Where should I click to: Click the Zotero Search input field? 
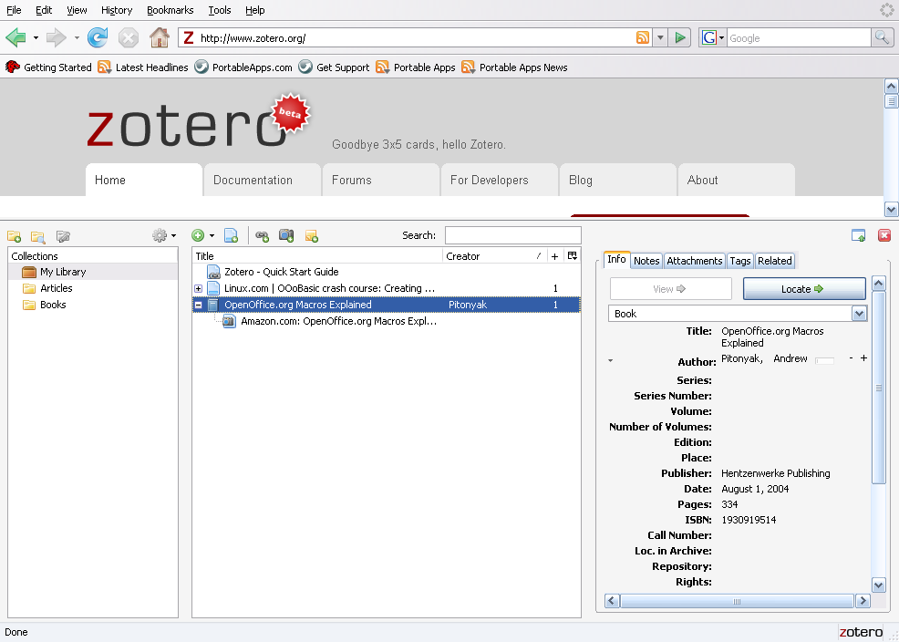point(512,235)
